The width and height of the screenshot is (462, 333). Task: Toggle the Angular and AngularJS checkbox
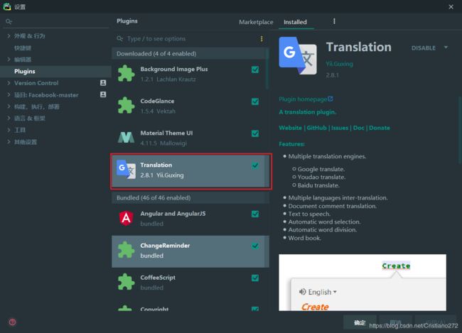click(x=255, y=214)
